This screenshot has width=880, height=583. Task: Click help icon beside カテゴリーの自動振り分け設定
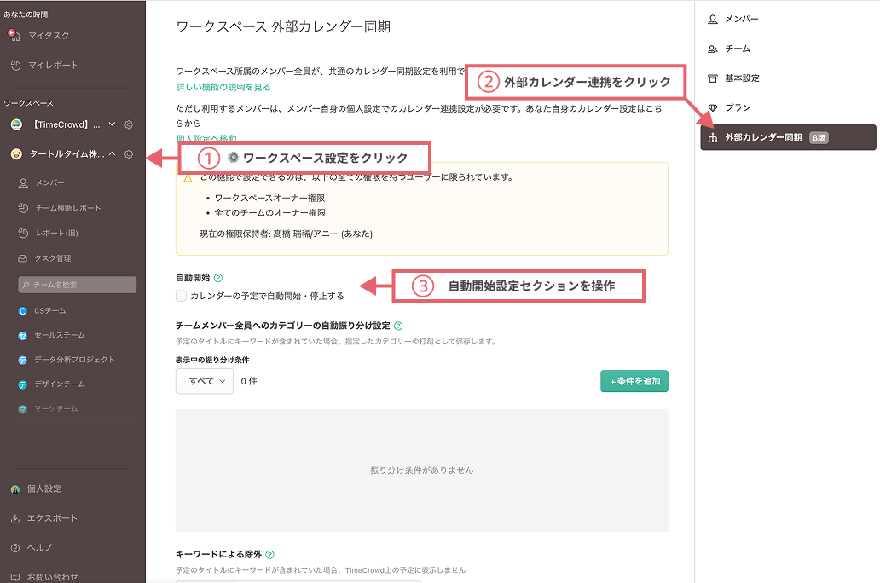tap(398, 326)
